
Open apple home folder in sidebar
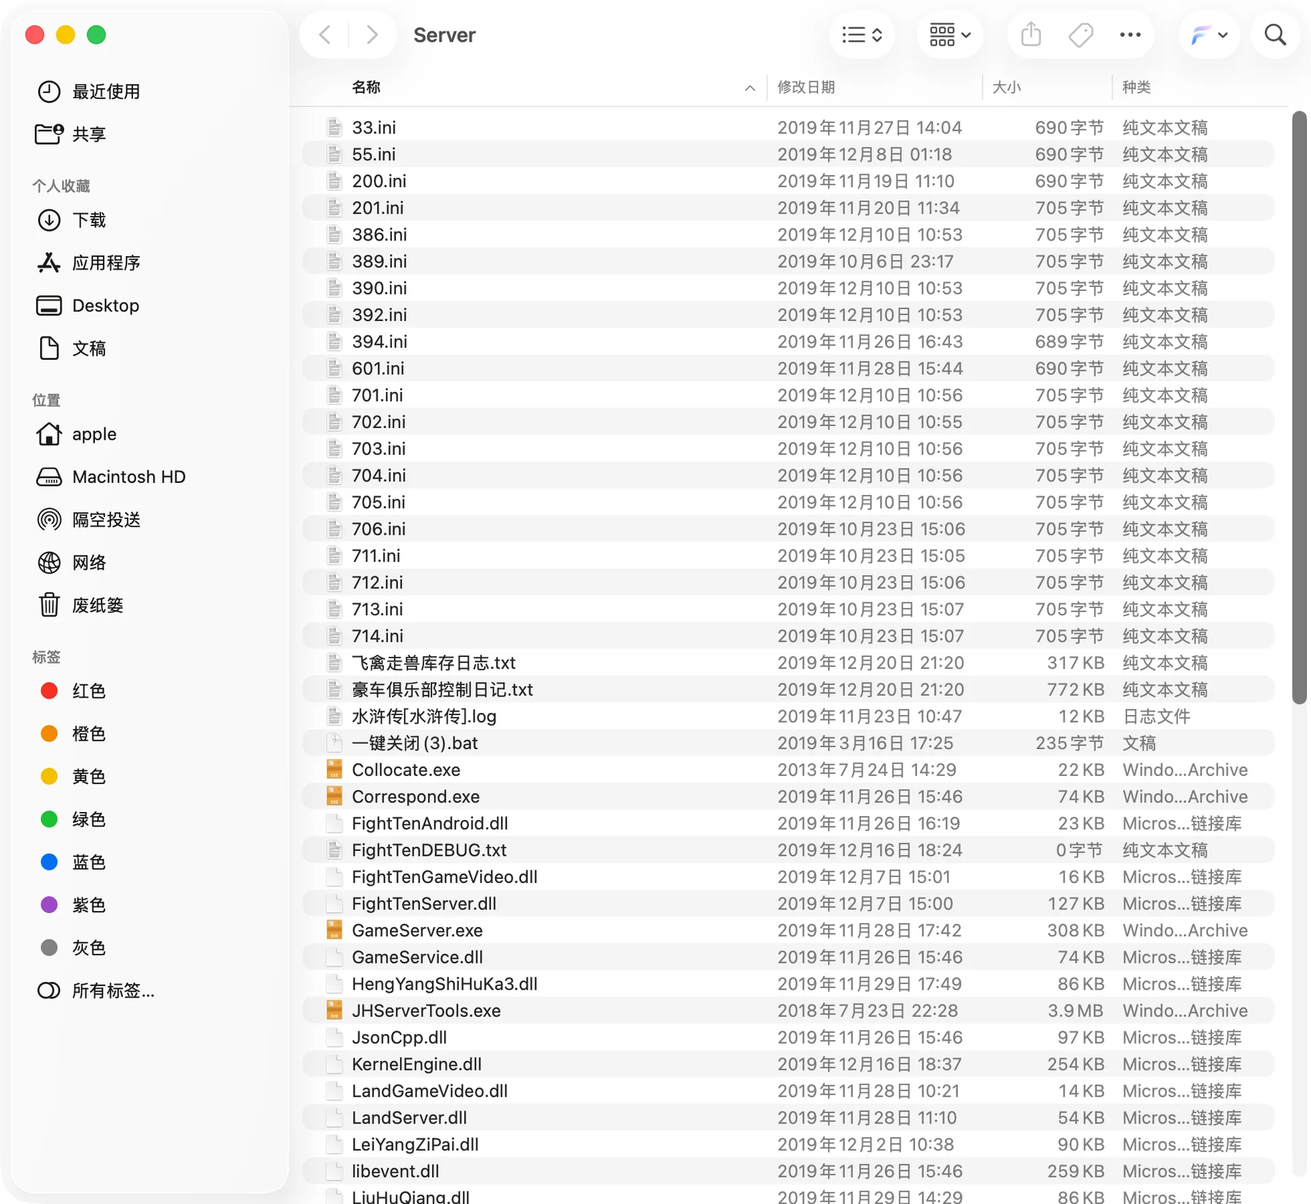[76, 434]
